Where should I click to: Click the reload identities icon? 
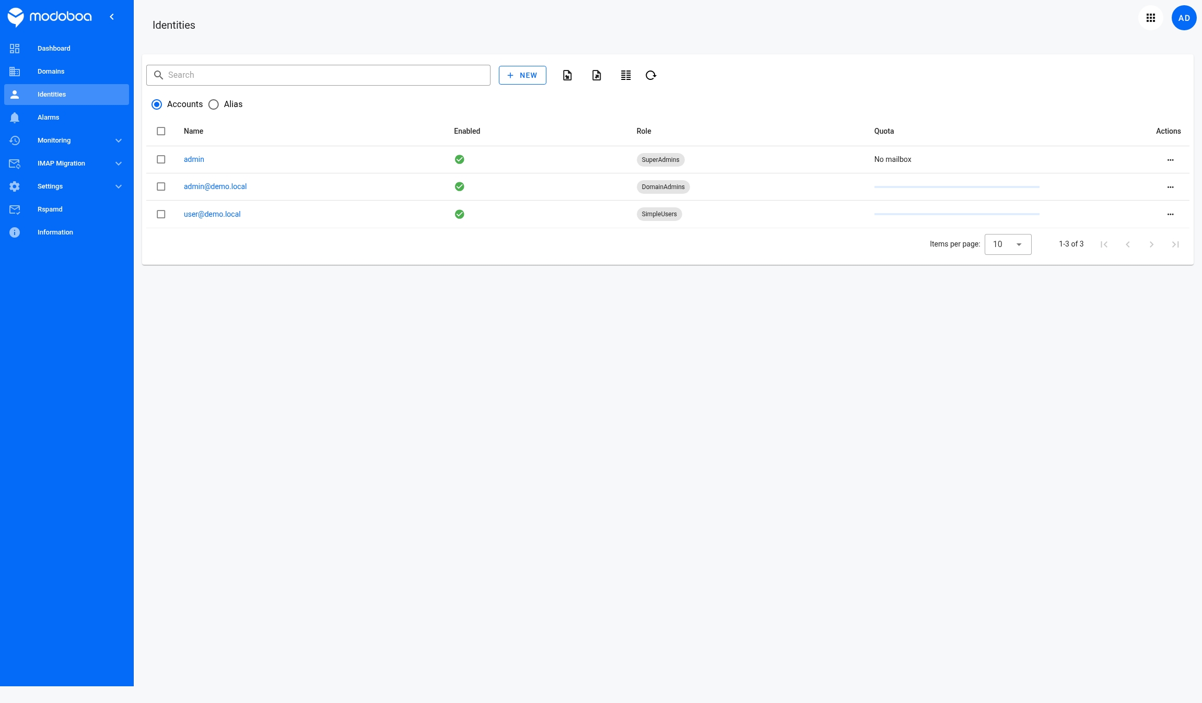click(x=651, y=75)
